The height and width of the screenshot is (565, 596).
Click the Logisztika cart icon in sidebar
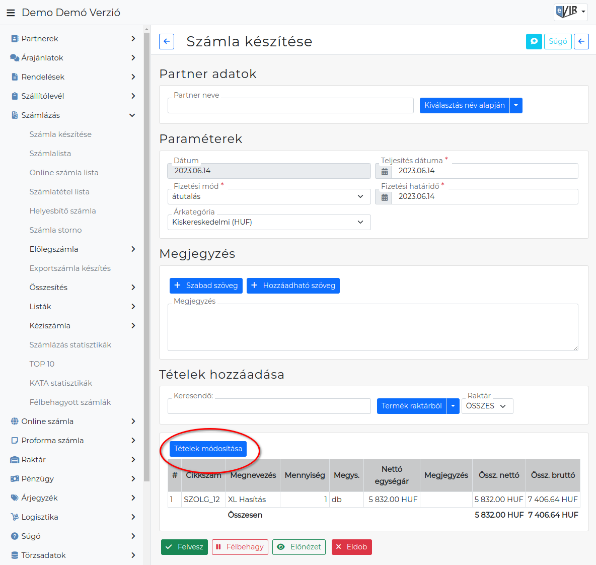[x=15, y=517]
